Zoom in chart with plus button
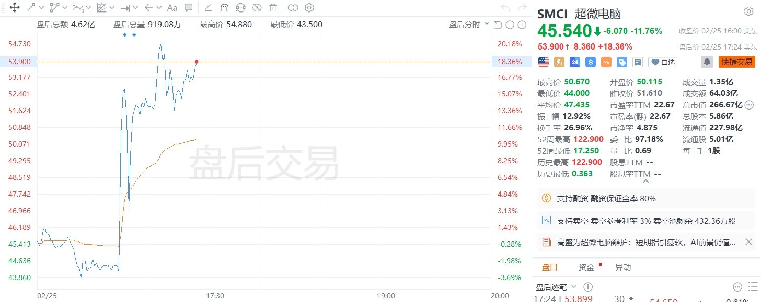The height and width of the screenshot is (302, 761). point(522,25)
